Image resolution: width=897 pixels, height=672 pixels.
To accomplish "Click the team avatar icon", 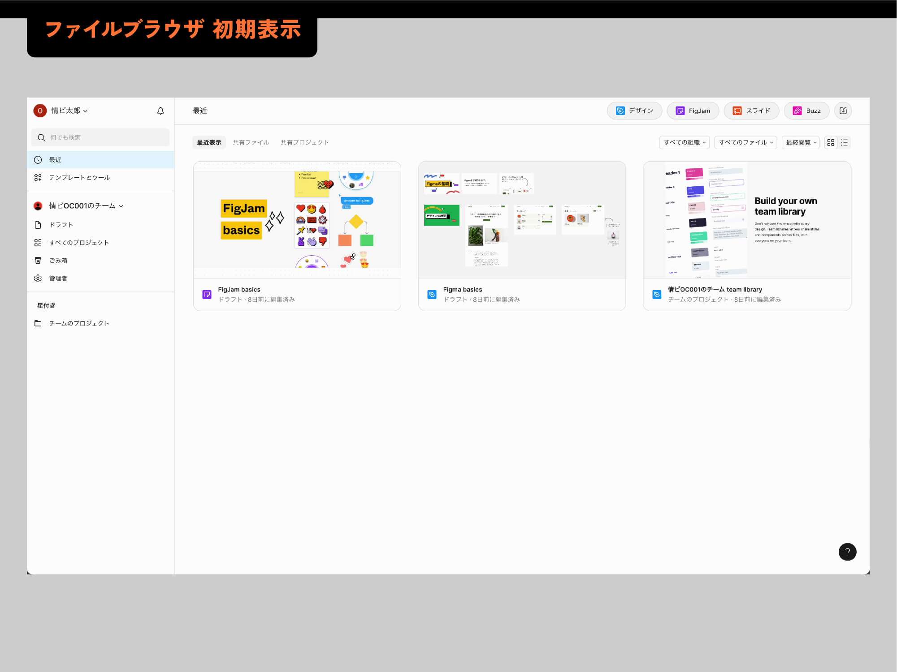I will click(x=38, y=206).
